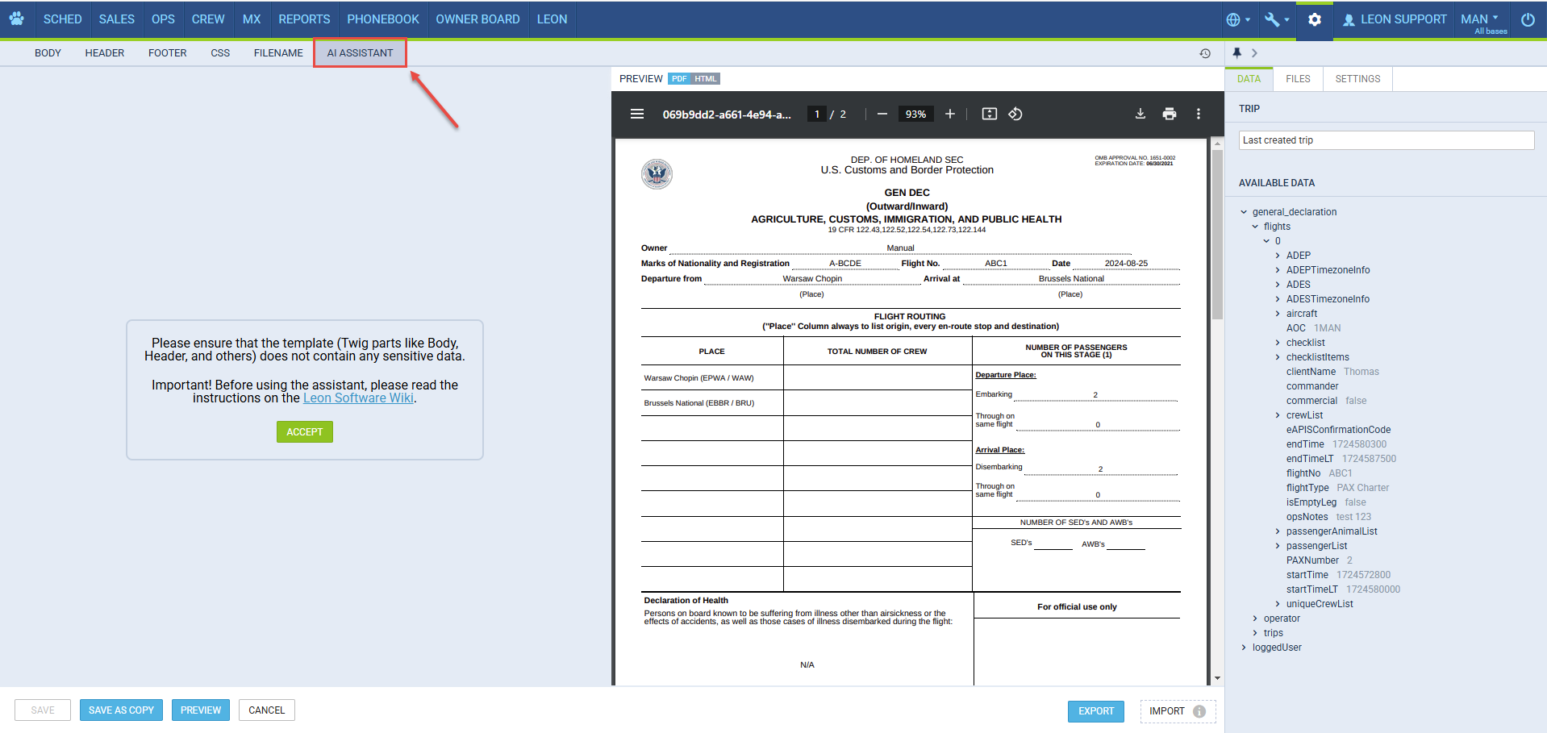Click the EXPORT button
The height and width of the screenshot is (733, 1547).
click(x=1096, y=711)
